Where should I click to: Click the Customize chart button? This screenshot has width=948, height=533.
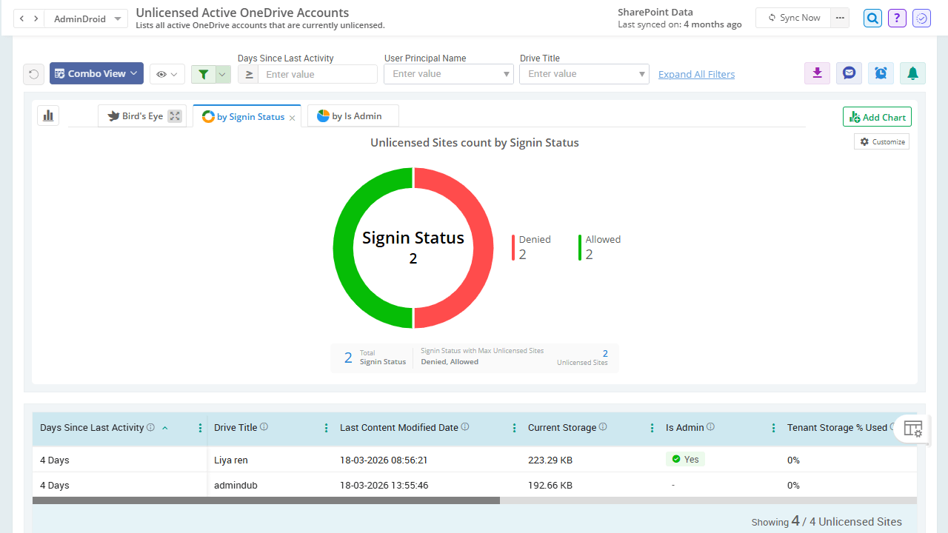[881, 141]
